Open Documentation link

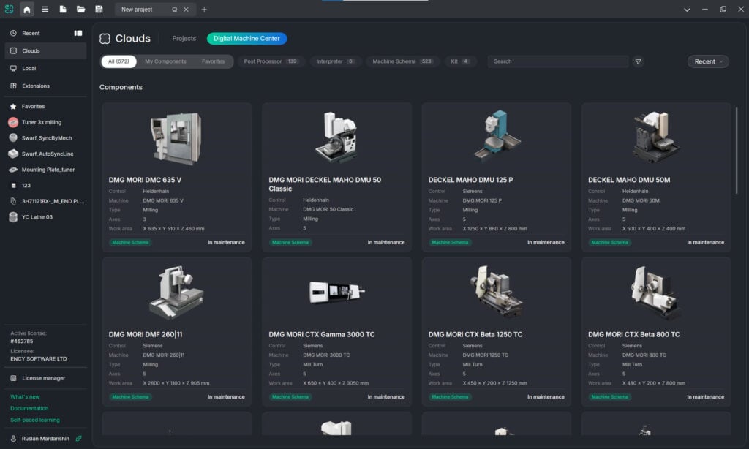pyautogui.click(x=29, y=408)
